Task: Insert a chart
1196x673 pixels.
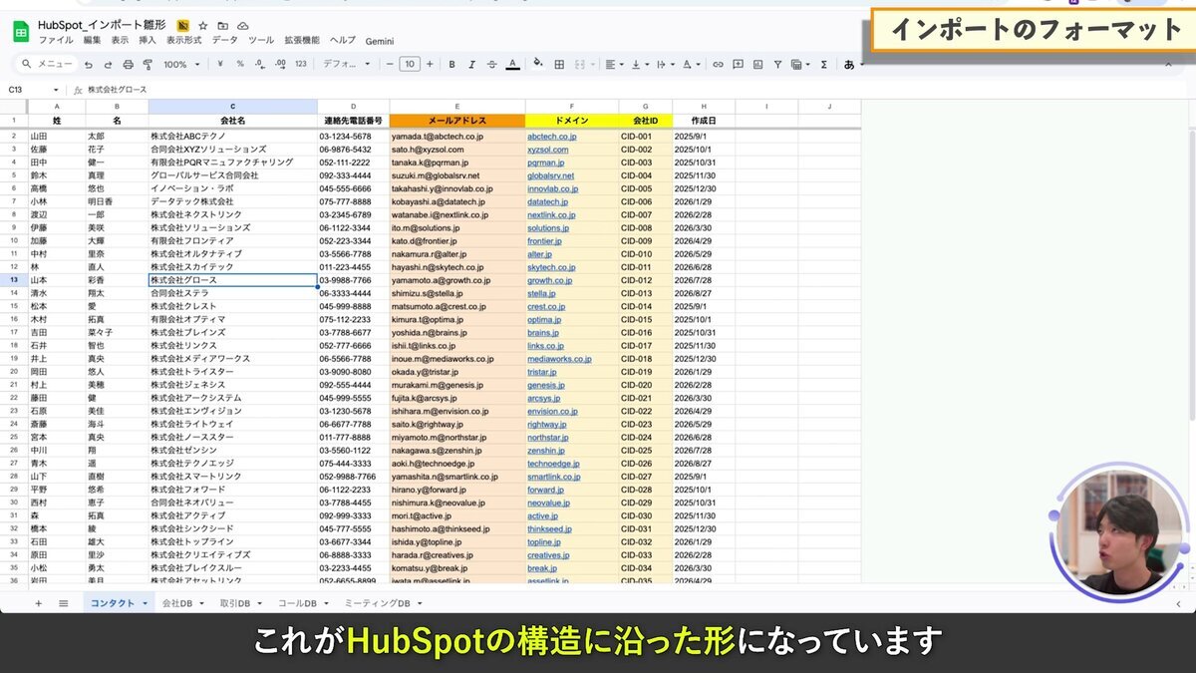Action: (x=758, y=64)
